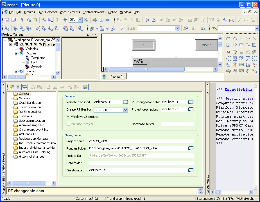Open the Create RT files for dropdown

click(126, 110)
